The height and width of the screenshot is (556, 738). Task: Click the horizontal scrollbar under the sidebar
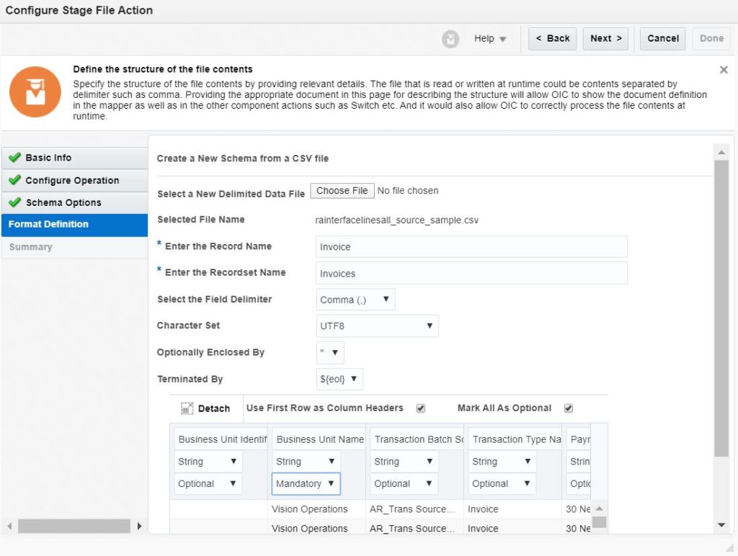coord(74,526)
